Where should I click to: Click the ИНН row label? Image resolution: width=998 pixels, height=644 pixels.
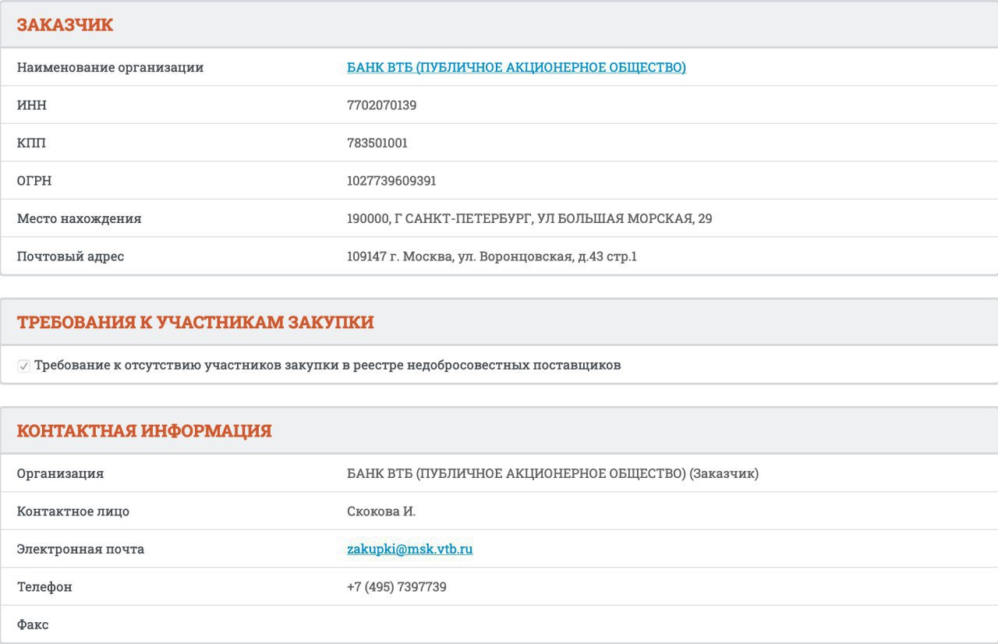click(x=32, y=105)
